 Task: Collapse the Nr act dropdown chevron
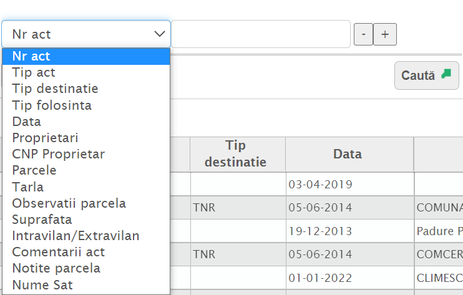tap(159, 34)
